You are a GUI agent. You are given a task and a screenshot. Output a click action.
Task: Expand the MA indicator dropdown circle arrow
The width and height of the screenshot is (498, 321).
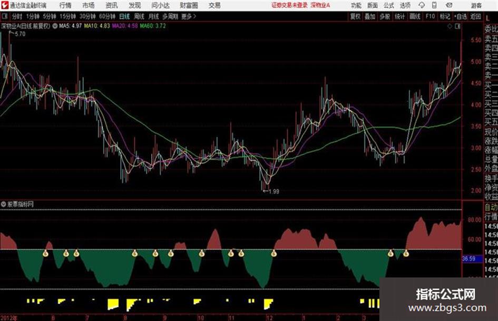coord(55,26)
